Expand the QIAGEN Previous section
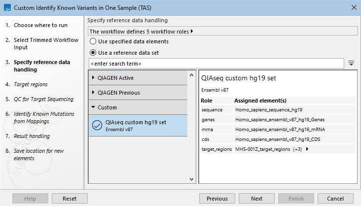Screen dimensions: 361x206 click(x=95, y=93)
